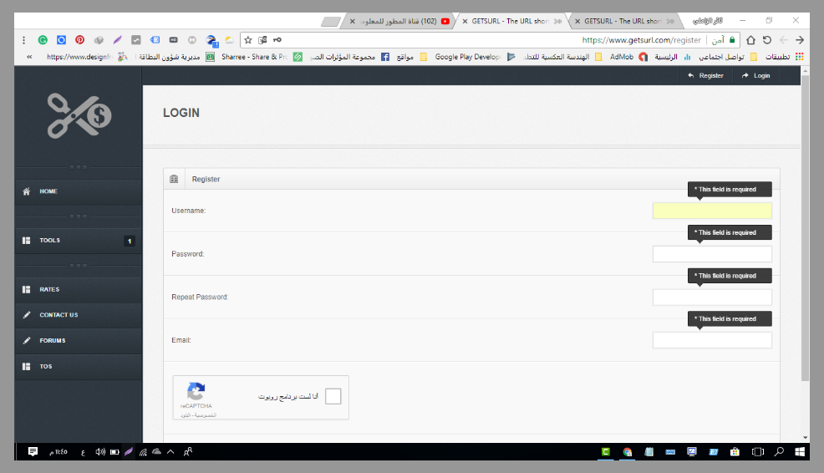Click the Register link in top bar
Image resolution: width=824 pixels, height=473 pixels.
(706, 76)
